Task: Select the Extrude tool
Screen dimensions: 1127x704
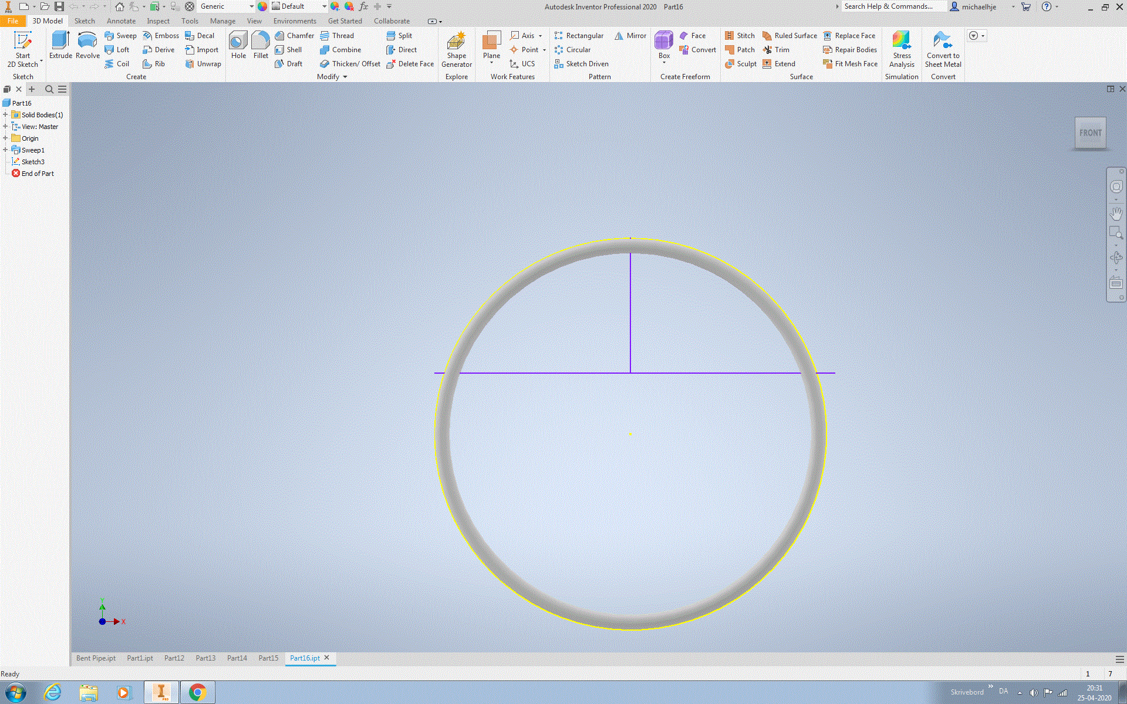Action: (60, 47)
